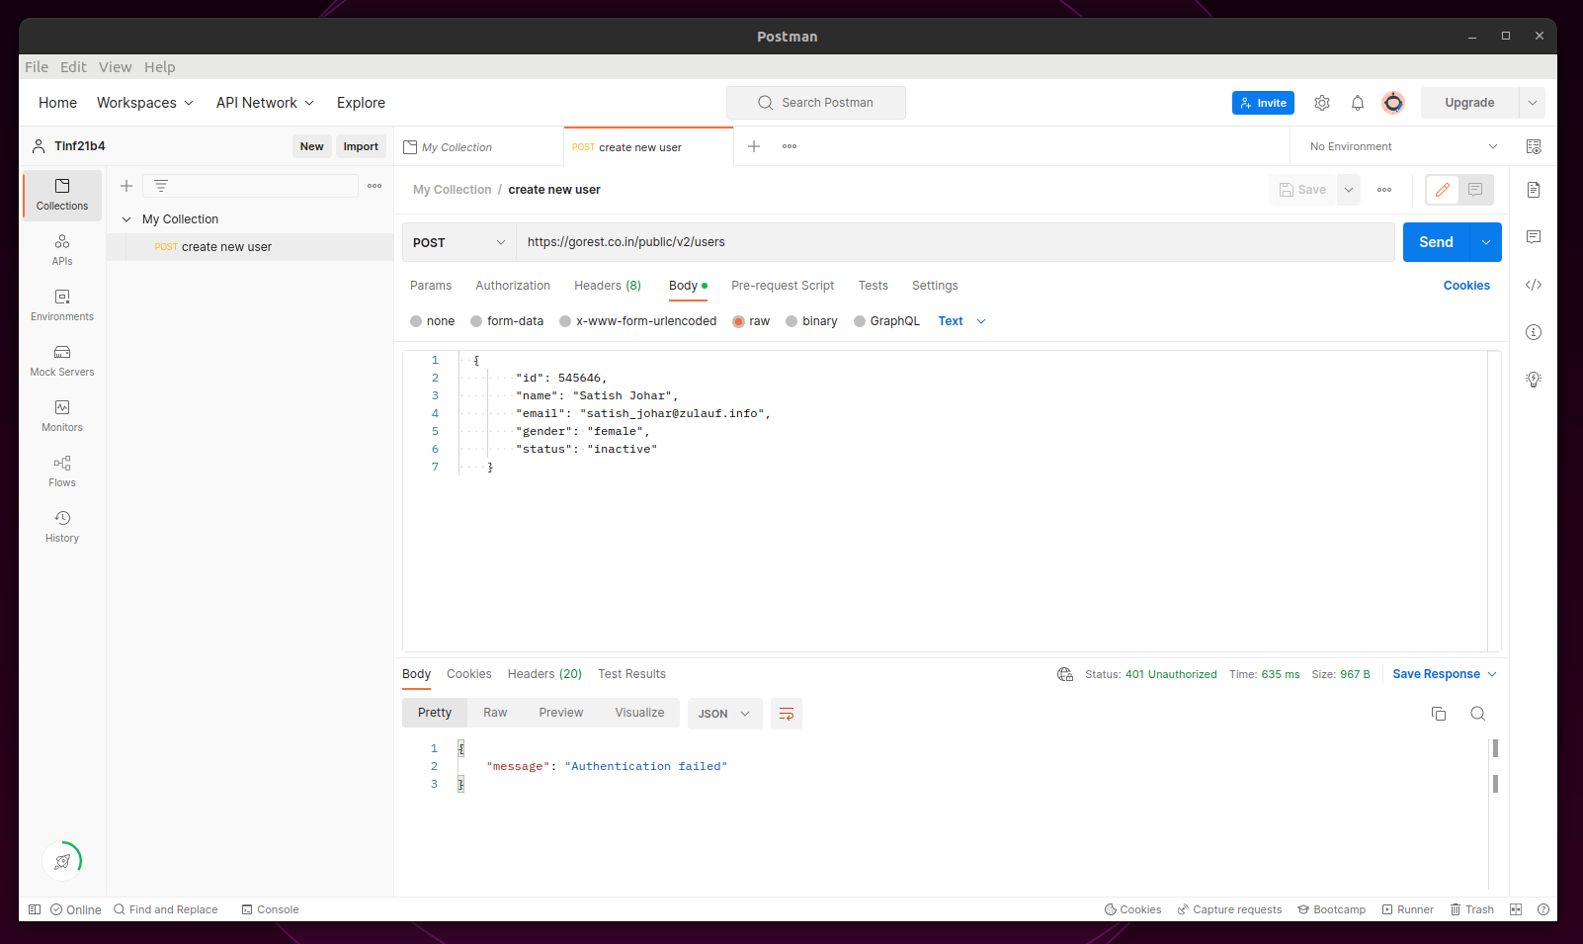Open the History sidebar panel
The image size is (1583, 944).
[62, 527]
